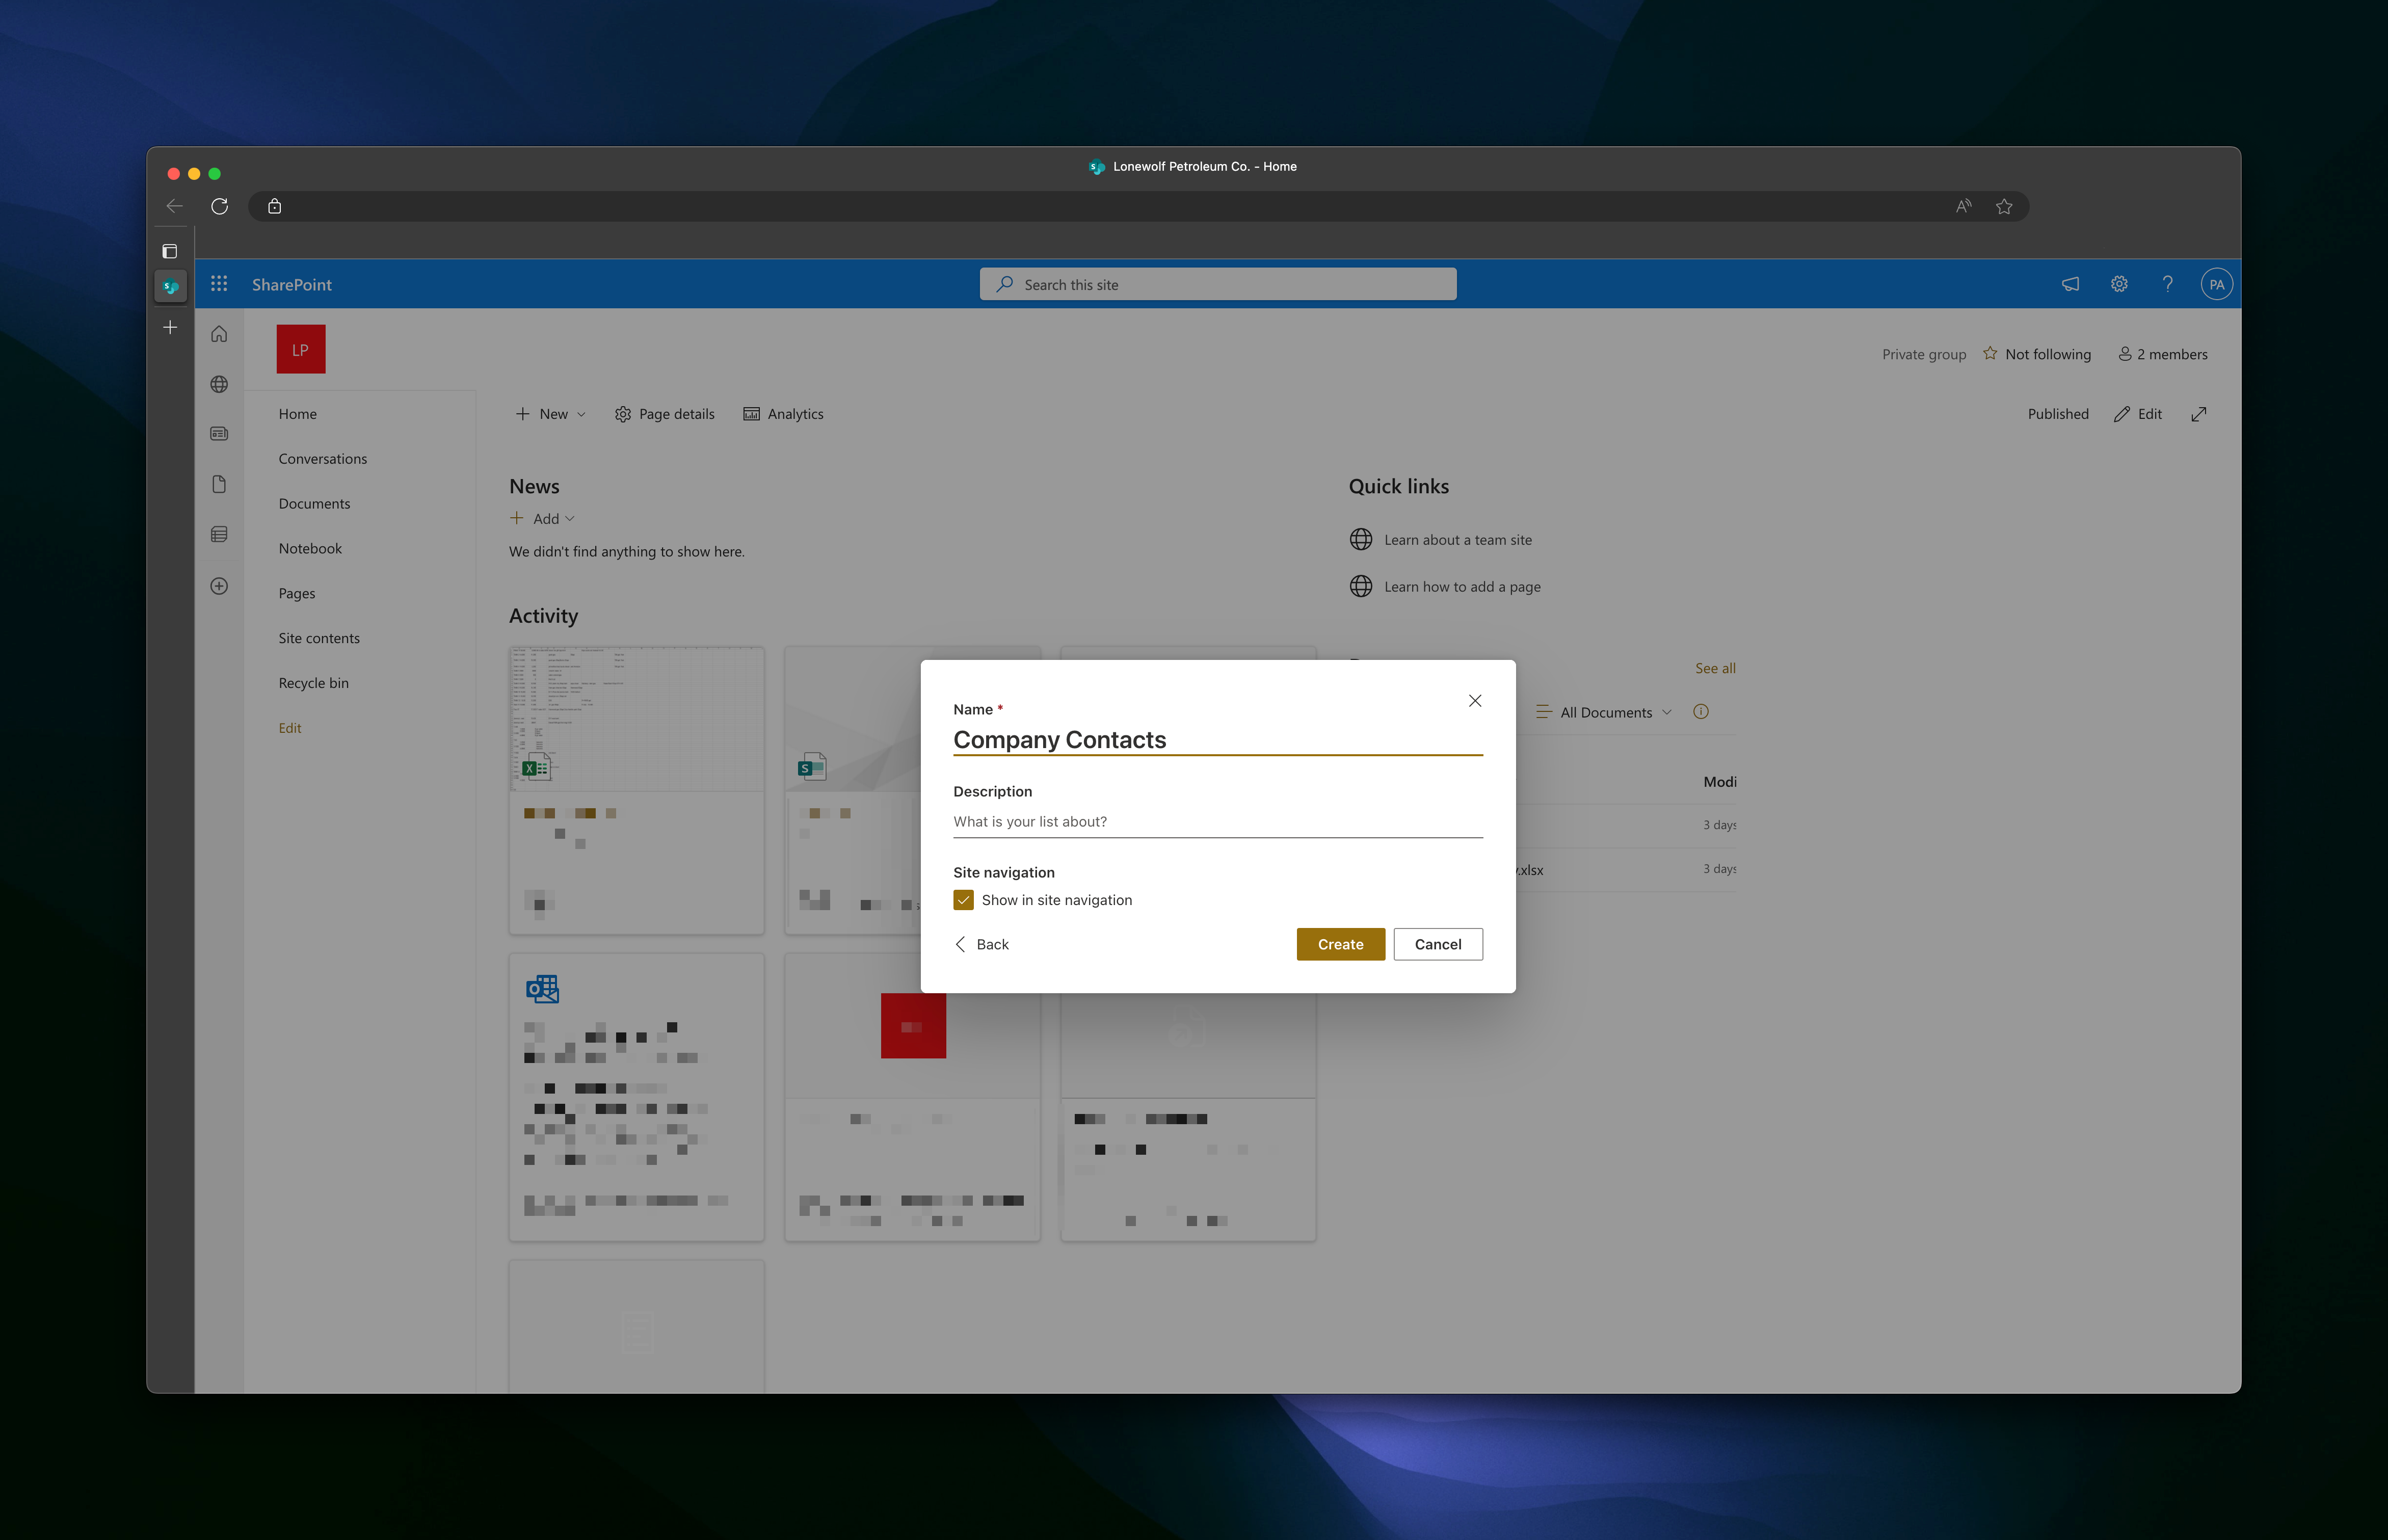Click the Search this site box

pyautogui.click(x=1217, y=284)
